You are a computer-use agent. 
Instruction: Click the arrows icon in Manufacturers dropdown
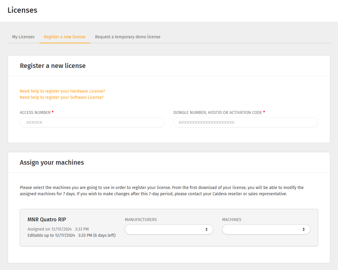pos(206,229)
